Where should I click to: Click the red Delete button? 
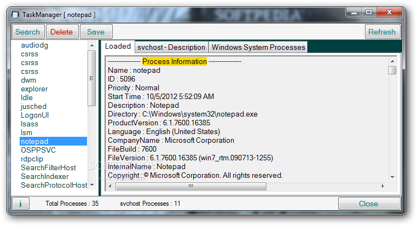coord(62,32)
